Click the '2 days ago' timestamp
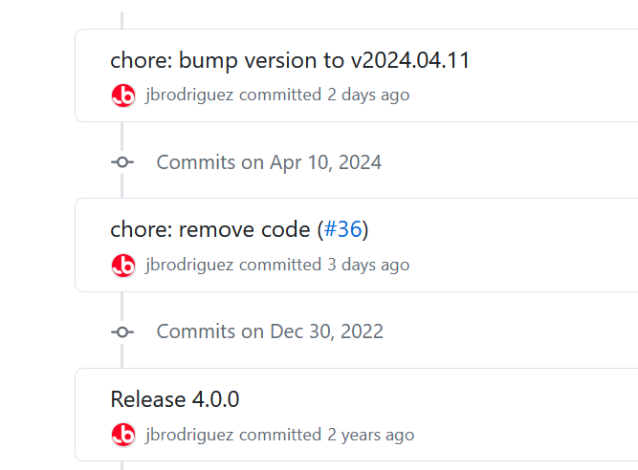The width and height of the screenshot is (638, 470). coord(368,96)
